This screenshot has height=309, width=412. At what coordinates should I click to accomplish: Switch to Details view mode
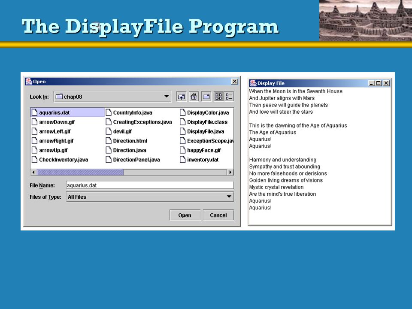[x=229, y=97]
